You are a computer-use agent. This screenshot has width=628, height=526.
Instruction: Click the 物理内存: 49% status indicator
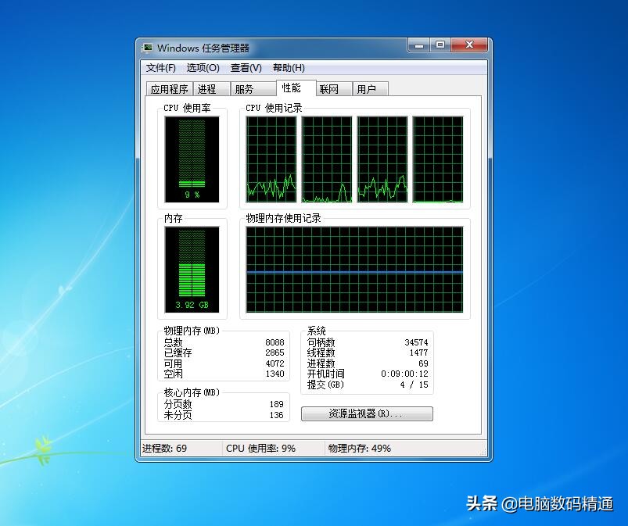(358, 448)
